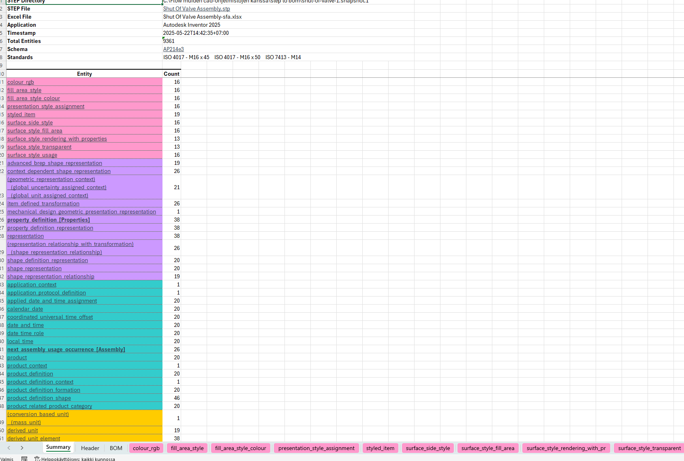Select the surface_side_style sheet tab

(x=428, y=448)
